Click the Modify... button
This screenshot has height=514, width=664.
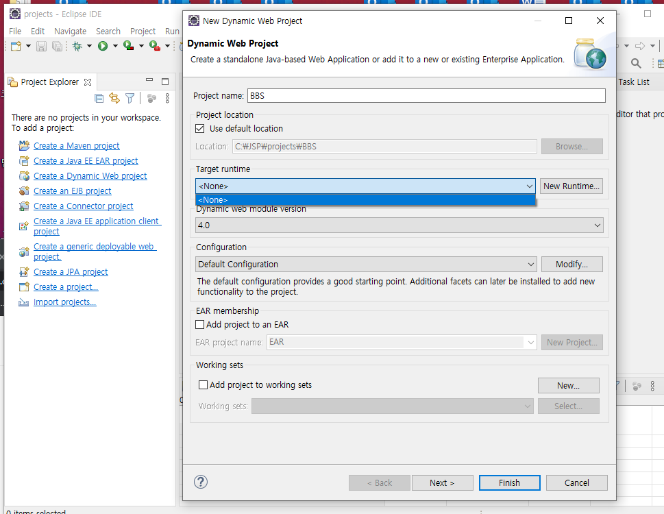571,265
